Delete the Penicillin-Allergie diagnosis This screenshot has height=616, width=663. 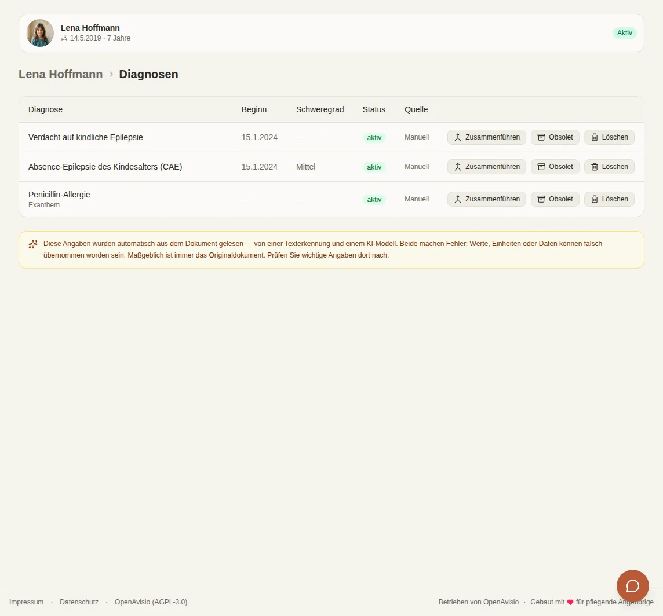[609, 199]
